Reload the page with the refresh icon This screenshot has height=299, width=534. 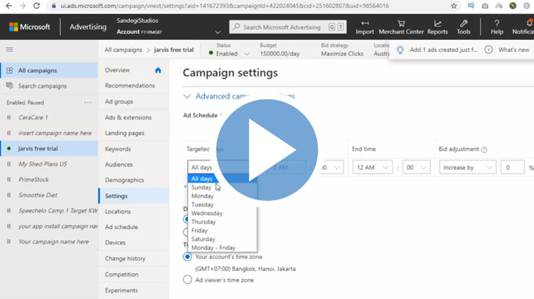(36, 6)
